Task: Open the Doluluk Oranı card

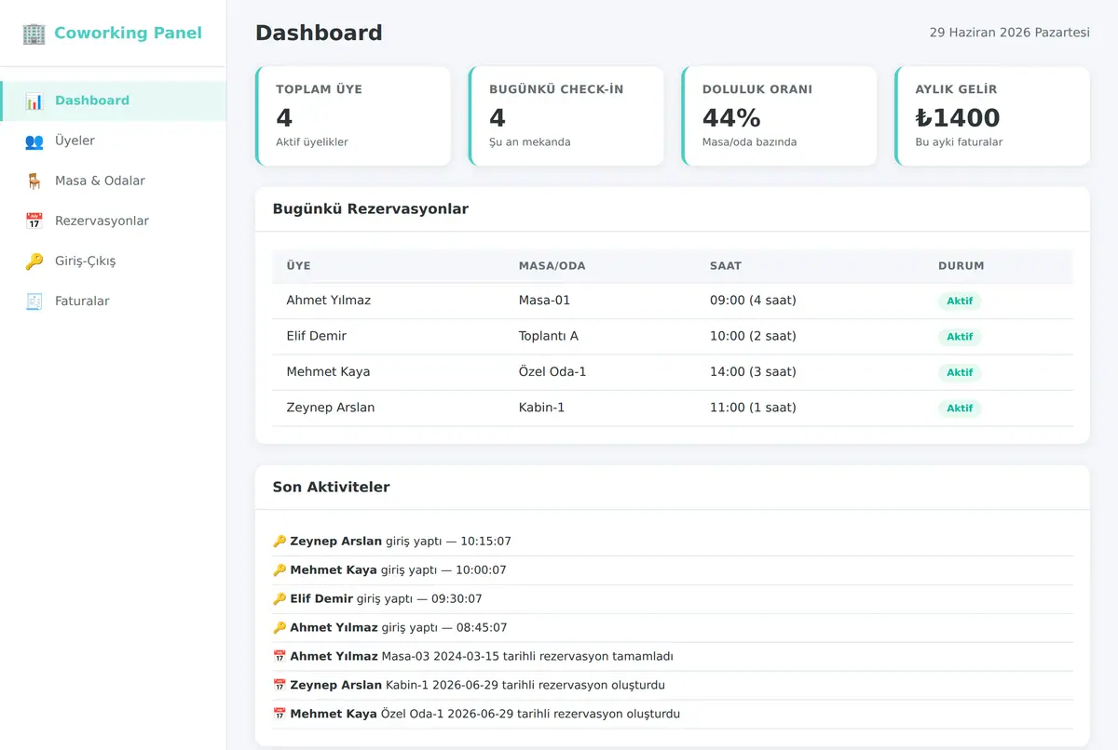Action: click(x=780, y=116)
